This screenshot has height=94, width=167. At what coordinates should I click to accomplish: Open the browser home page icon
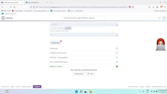14,7
